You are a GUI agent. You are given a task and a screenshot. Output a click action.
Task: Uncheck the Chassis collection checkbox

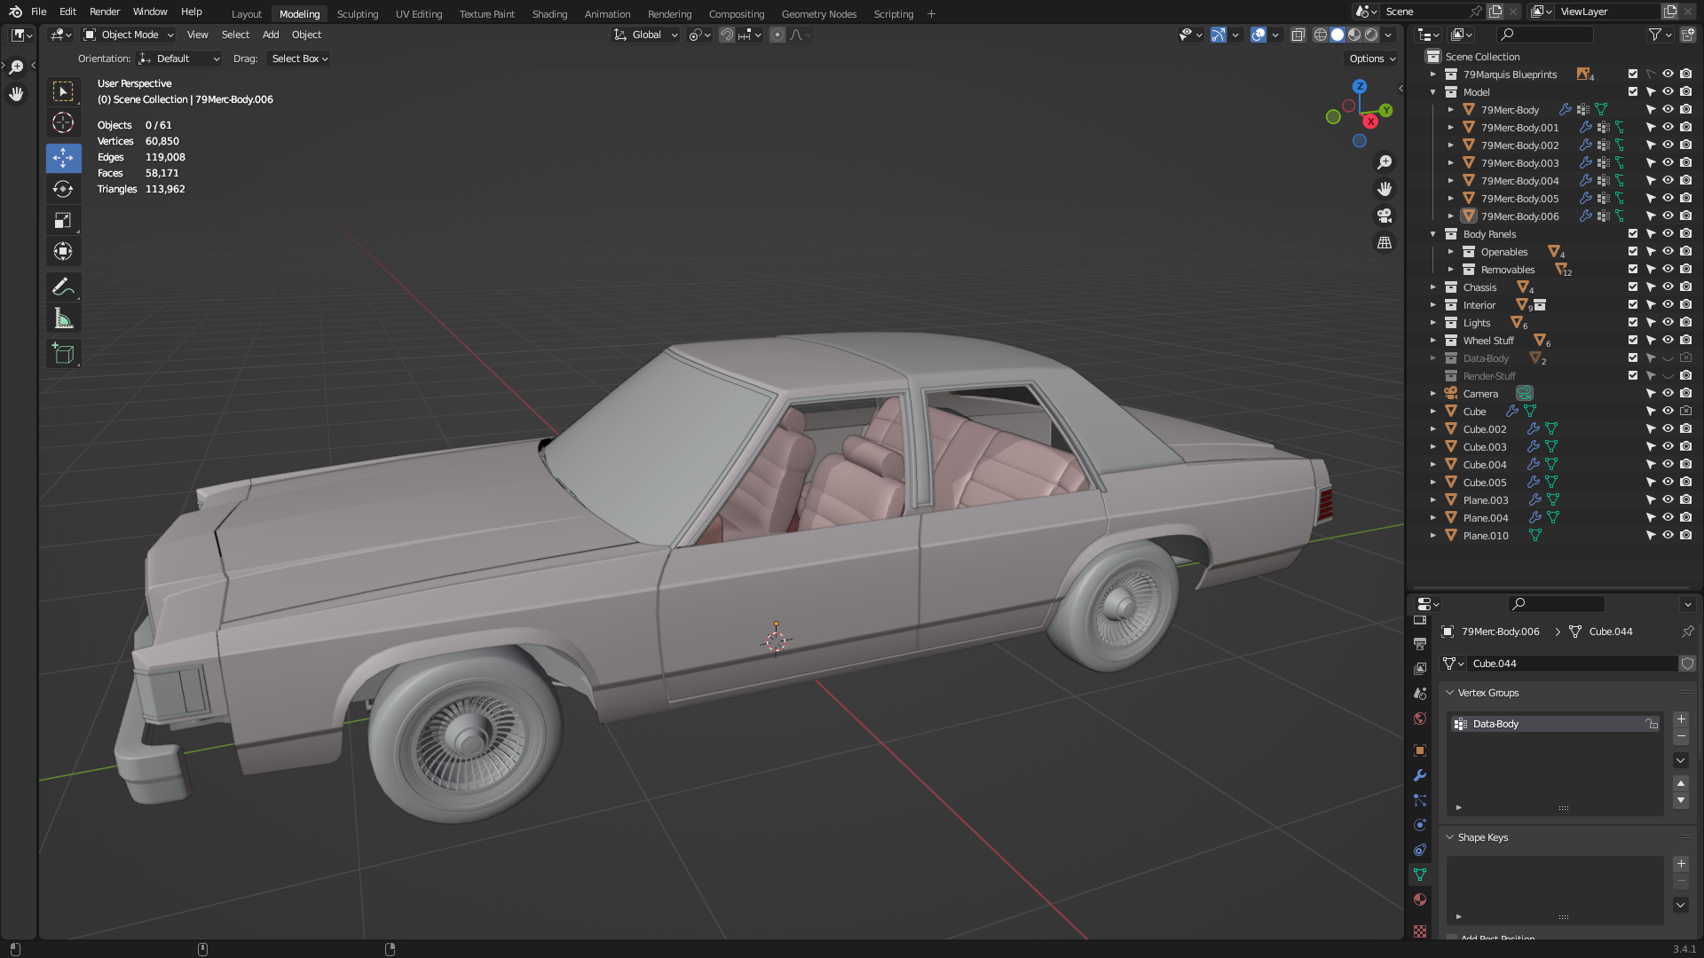pos(1633,287)
